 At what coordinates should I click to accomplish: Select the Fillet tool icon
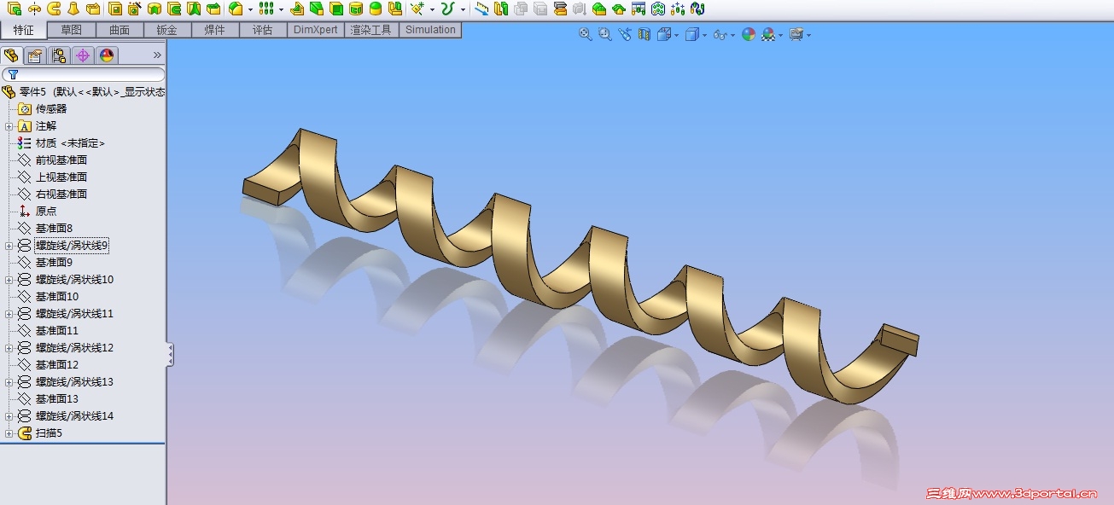(236, 9)
